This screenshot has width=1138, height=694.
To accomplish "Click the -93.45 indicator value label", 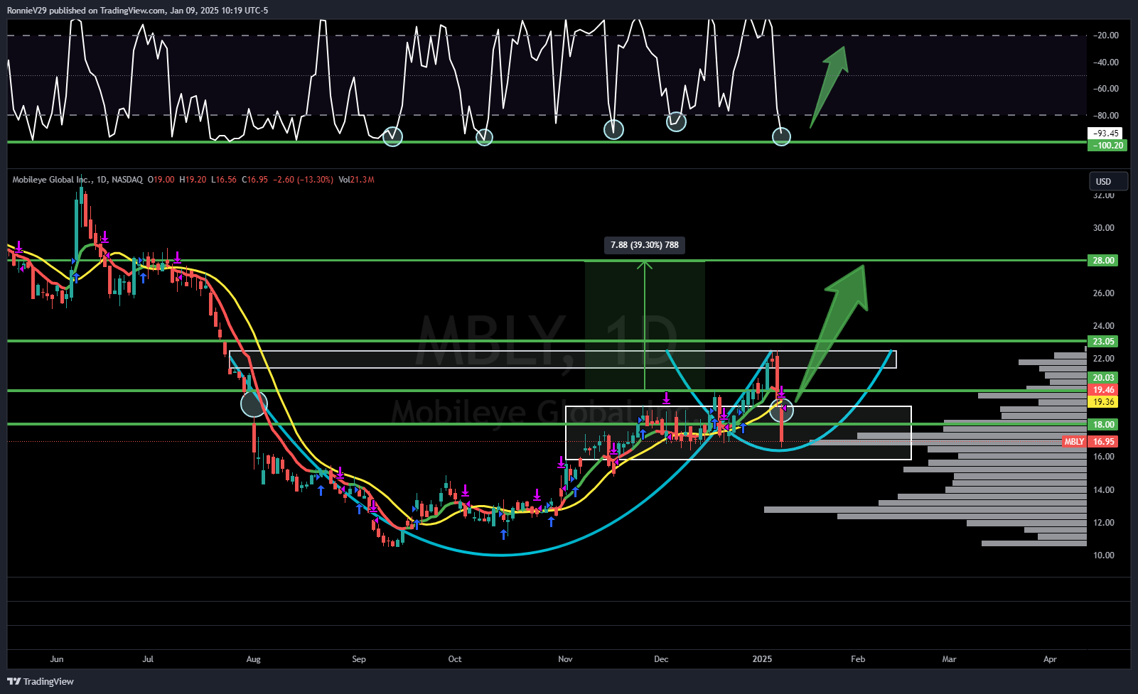I will click(1106, 134).
